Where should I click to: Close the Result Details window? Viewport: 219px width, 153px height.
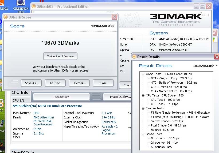tap(217, 57)
